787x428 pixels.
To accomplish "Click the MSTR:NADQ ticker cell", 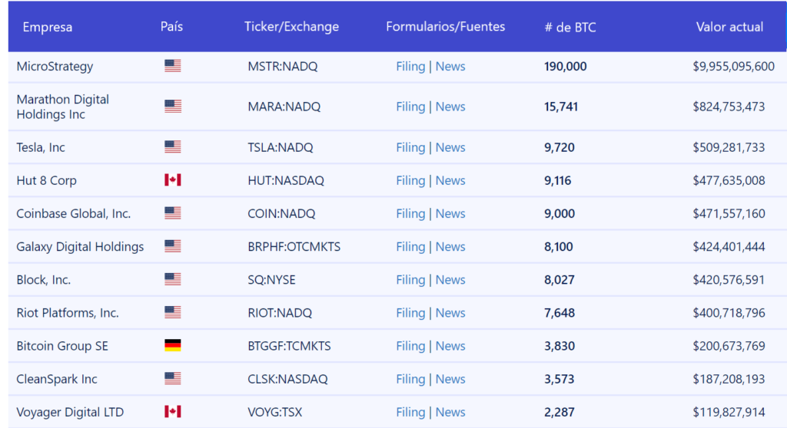I will click(x=283, y=67).
